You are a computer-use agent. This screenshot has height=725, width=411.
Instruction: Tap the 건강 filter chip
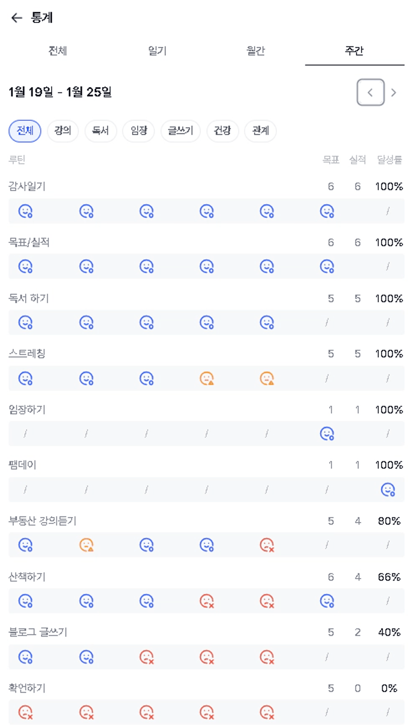pyautogui.click(x=223, y=131)
